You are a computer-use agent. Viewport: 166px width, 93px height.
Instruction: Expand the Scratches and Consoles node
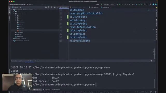coord(12,41)
